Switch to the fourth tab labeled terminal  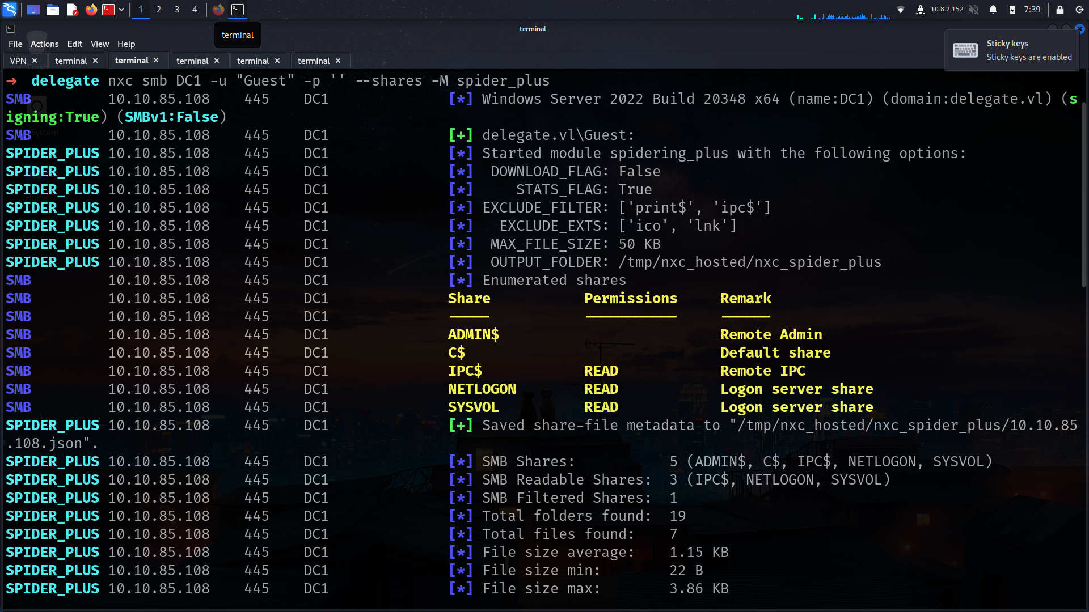[192, 61]
